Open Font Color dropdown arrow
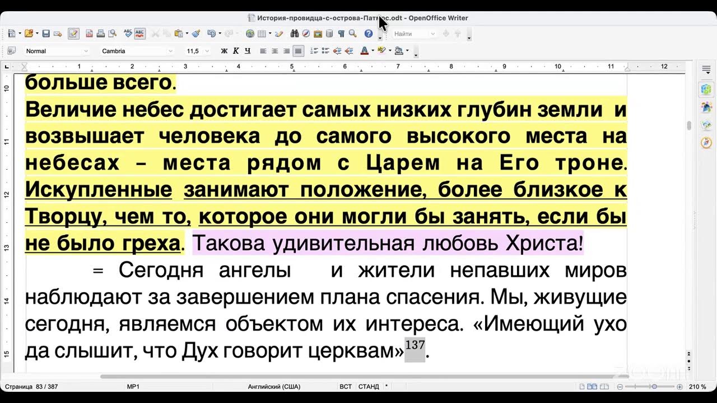The height and width of the screenshot is (403, 717). pyautogui.click(x=373, y=51)
